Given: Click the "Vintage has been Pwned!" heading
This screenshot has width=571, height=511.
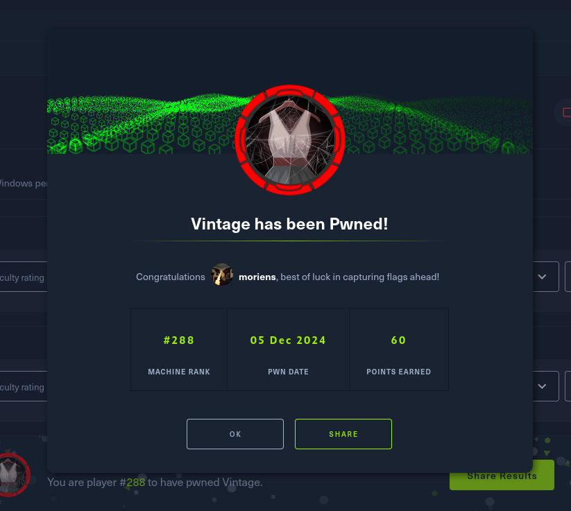Looking at the screenshot, I should pos(289,224).
